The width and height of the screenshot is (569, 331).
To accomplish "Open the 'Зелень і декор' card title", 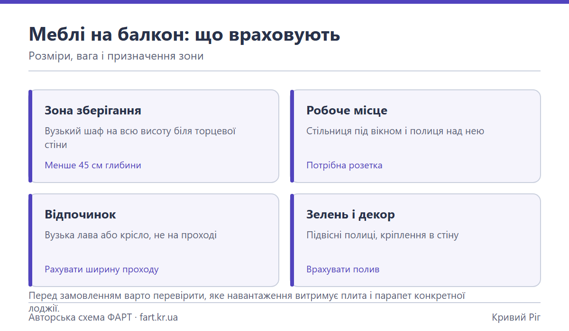I will pos(350,215).
